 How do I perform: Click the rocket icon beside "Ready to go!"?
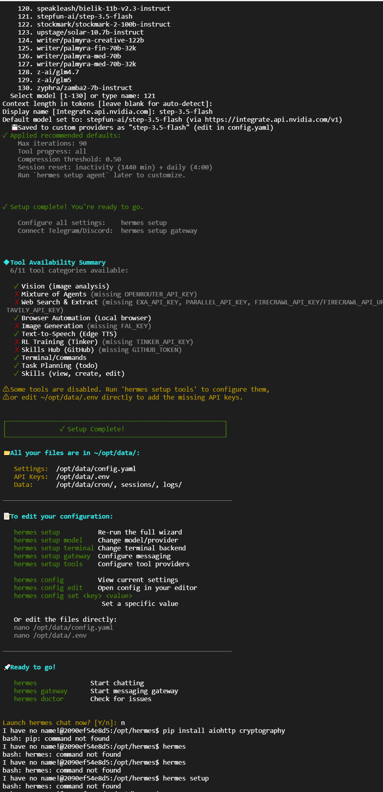point(6,667)
